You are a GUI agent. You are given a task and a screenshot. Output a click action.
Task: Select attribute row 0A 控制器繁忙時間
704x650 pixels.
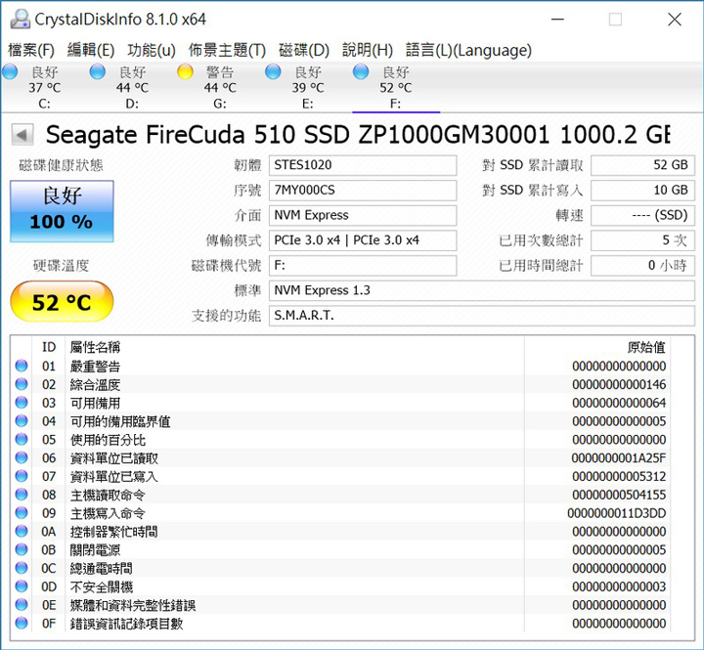(x=341, y=532)
